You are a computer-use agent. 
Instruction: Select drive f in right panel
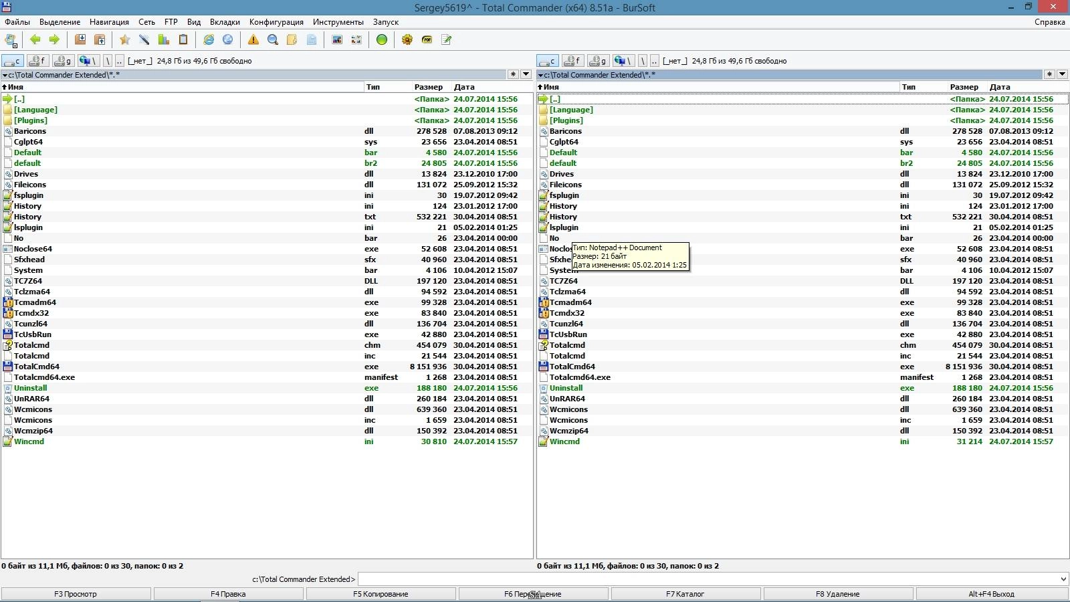[x=573, y=61]
